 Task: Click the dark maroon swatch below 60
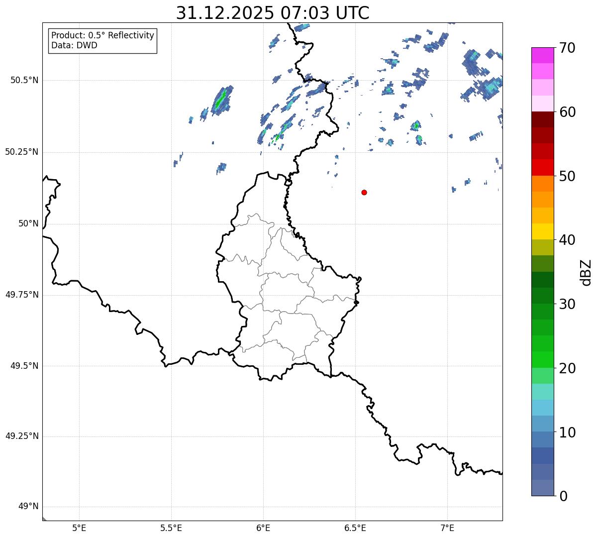coord(543,119)
